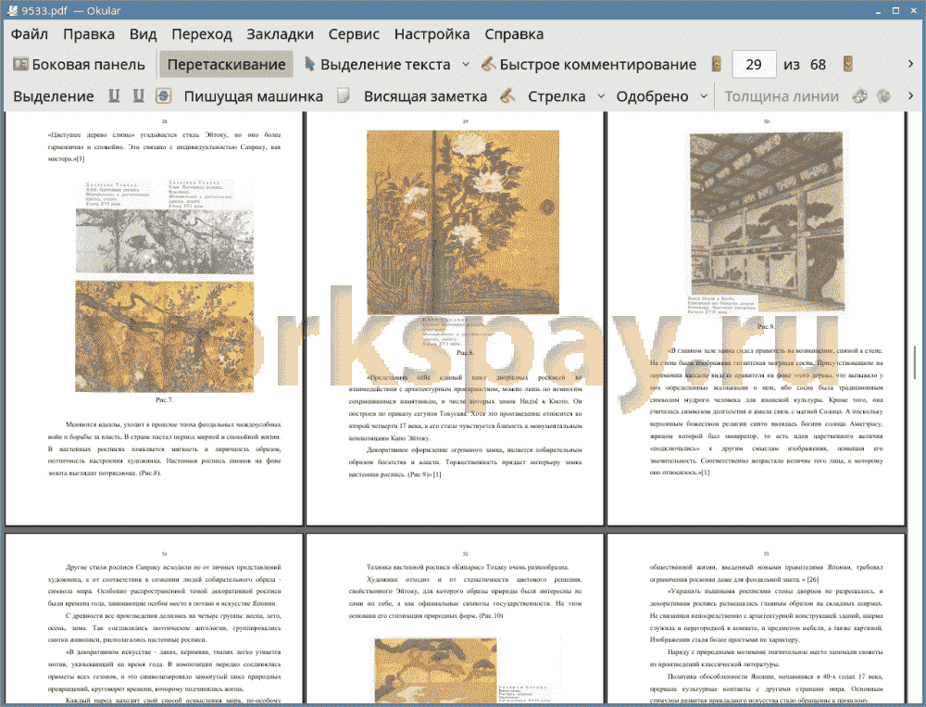Click the flower painting on page 29

click(x=462, y=222)
